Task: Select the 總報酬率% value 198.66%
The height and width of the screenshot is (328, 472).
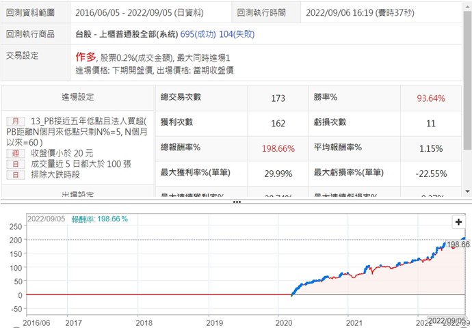Action: tap(278, 148)
